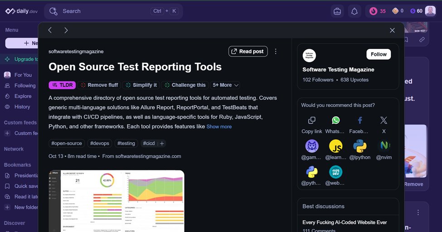This screenshot has height=232, width=442.
Task: Open the Allure report post image
Action: [x=117, y=201]
